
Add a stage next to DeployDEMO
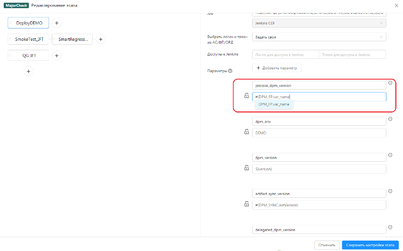pos(56,23)
